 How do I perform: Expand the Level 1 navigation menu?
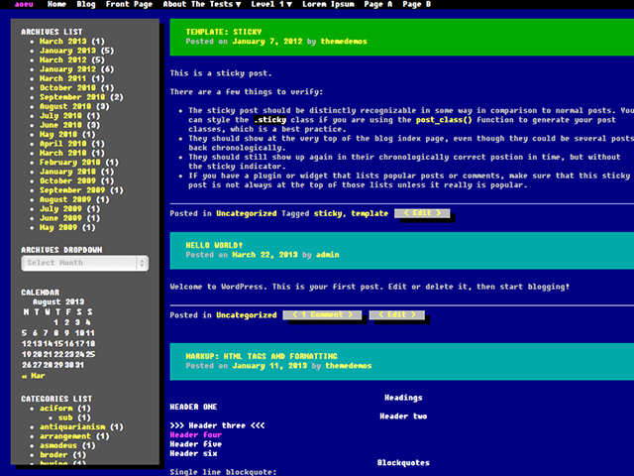tap(270, 5)
